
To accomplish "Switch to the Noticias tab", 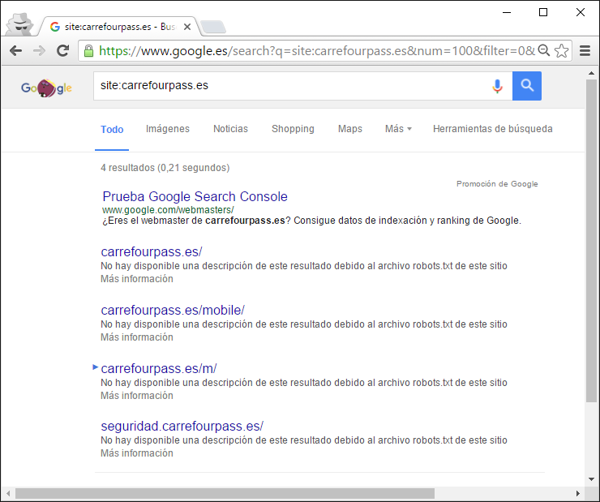I will click(231, 129).
